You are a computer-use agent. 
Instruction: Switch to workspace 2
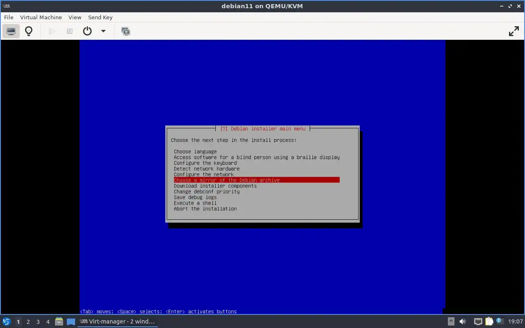pos(28,322)
